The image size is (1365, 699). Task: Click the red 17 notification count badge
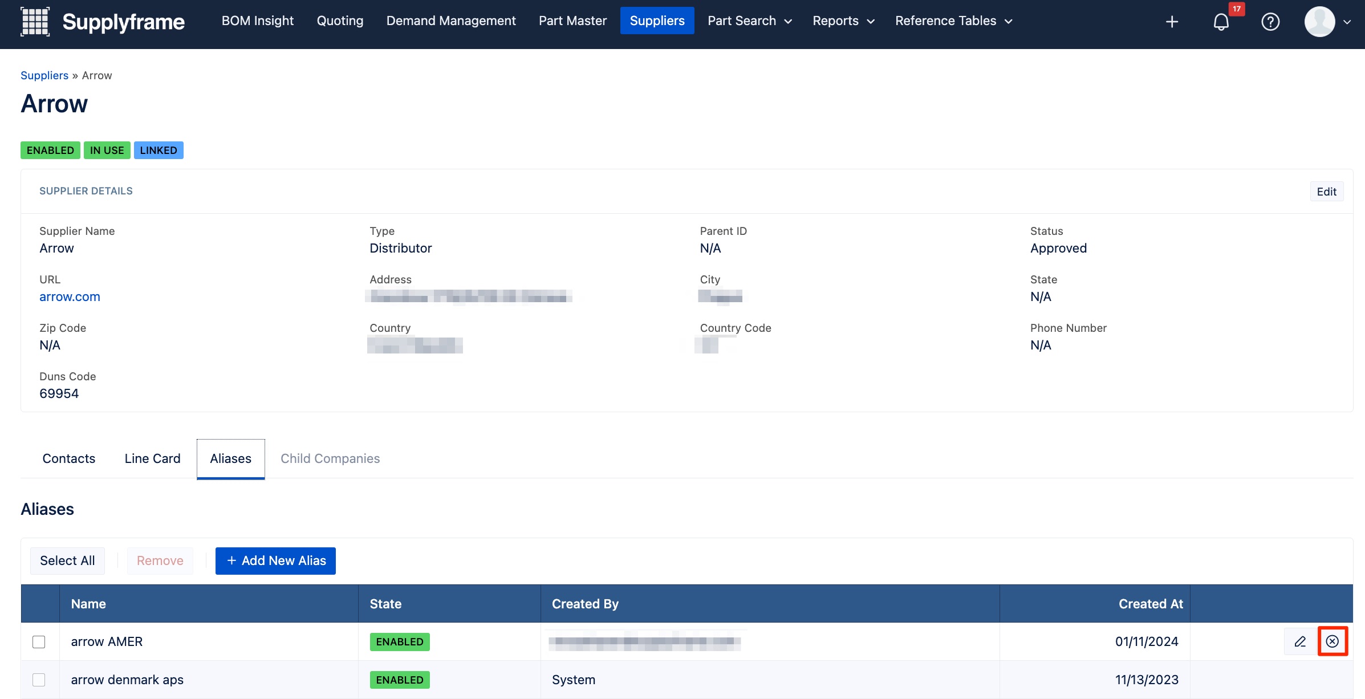[x=1237, y=9]
